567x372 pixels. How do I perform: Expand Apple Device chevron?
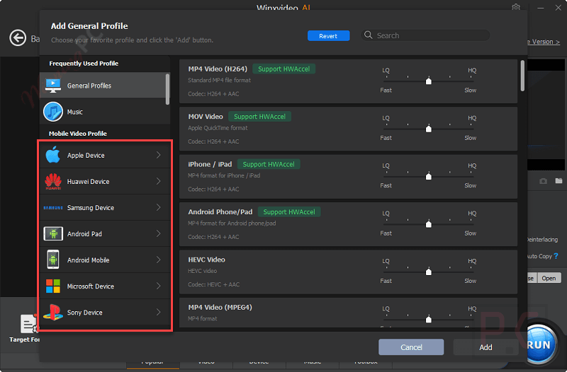click(158, 155)
